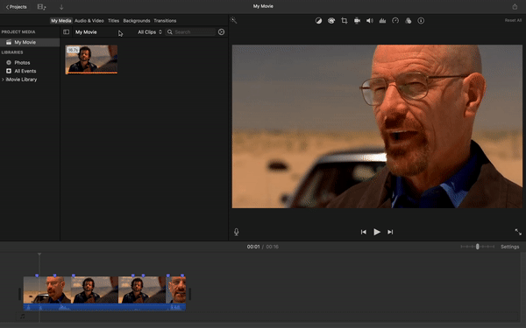This screenshot has height=328, width=526.
Task: Adjust the timeline zoom slider
Action: coord(478,247)
